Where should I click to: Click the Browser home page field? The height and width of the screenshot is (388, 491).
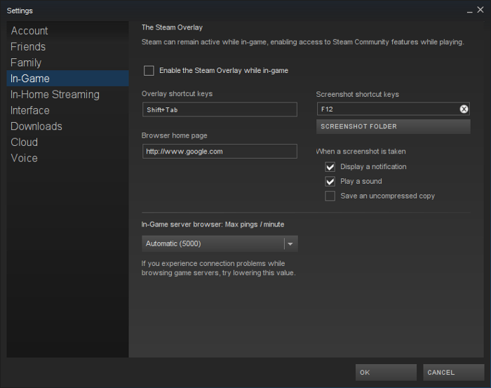[x=220, y=152]
